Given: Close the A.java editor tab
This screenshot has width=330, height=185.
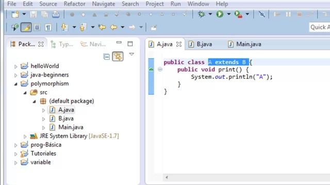Looking at the screenshot, I should point(179,44).
